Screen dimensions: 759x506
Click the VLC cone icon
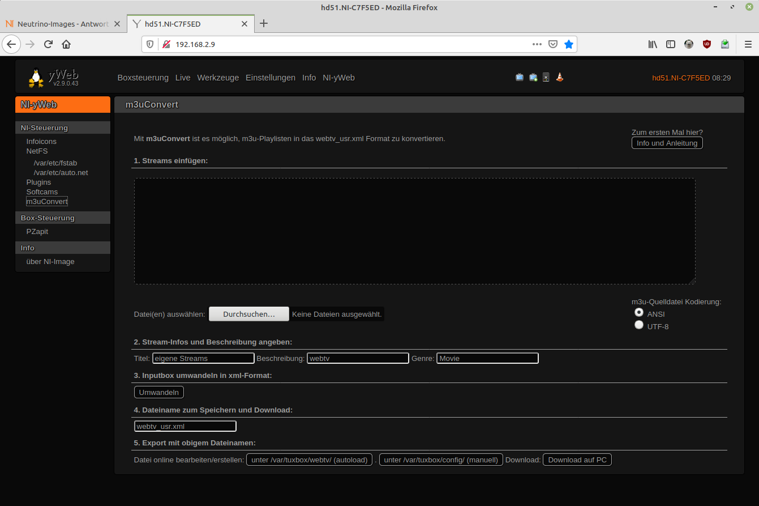click(559, 78)
